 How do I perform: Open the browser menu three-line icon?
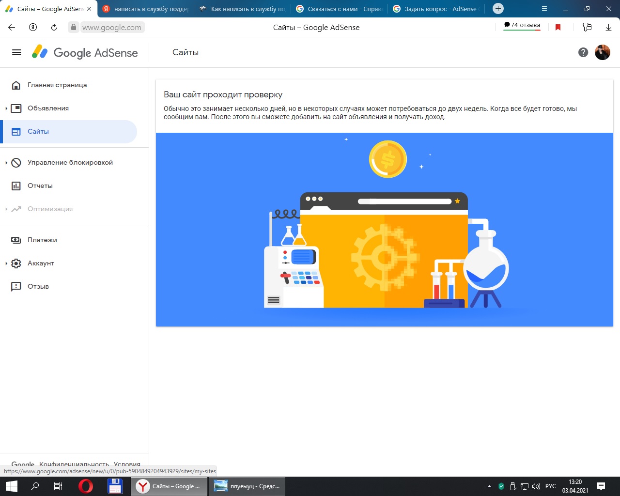[544, 9]
